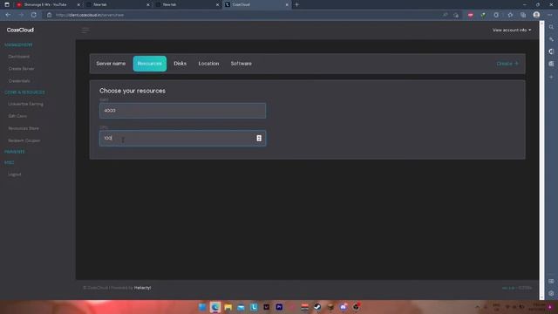Open Steam from the taskbar
This screenshot has width=558, height=314.
pos(317,307)
